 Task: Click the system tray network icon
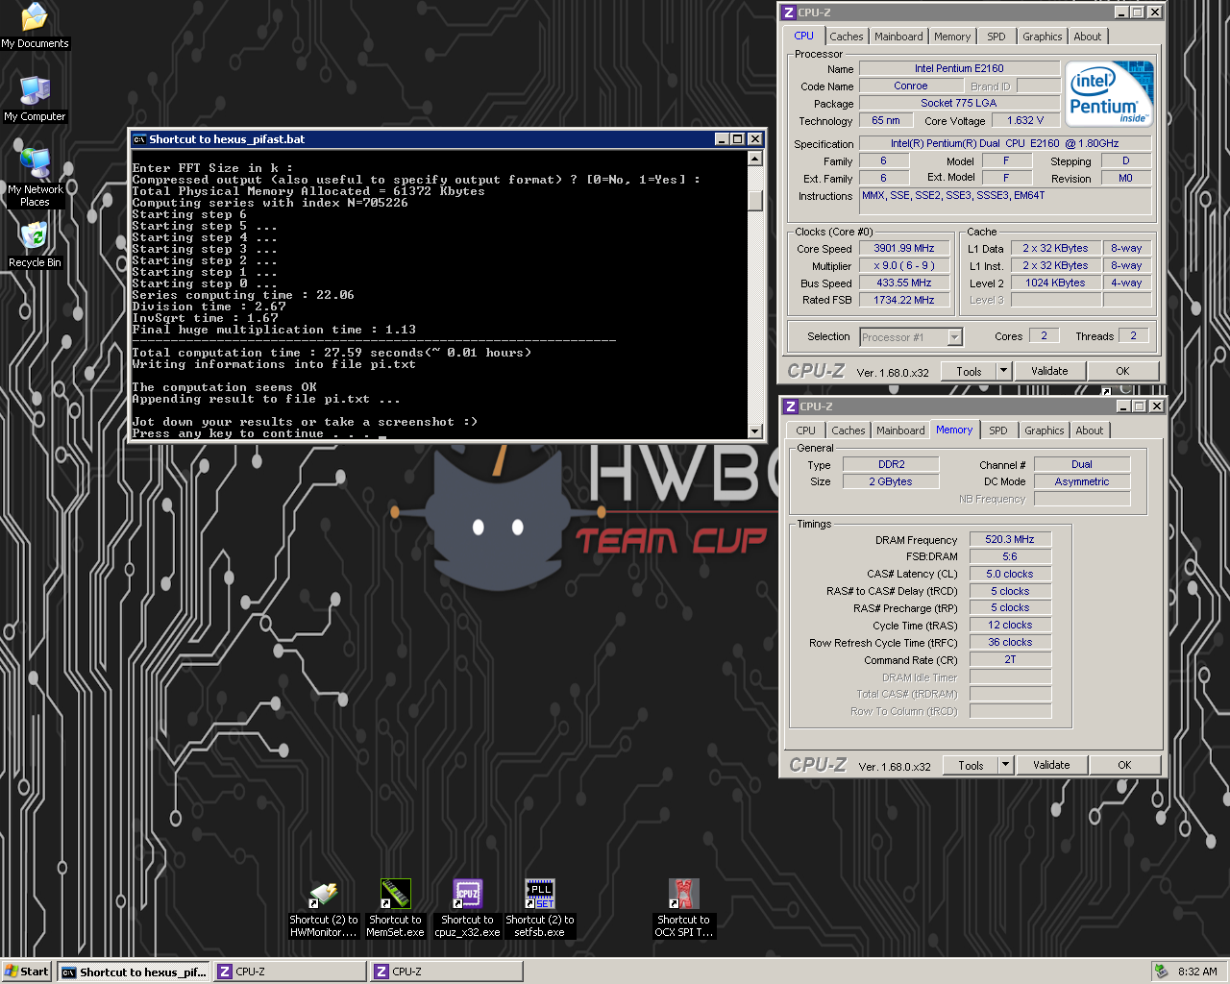1162,972
